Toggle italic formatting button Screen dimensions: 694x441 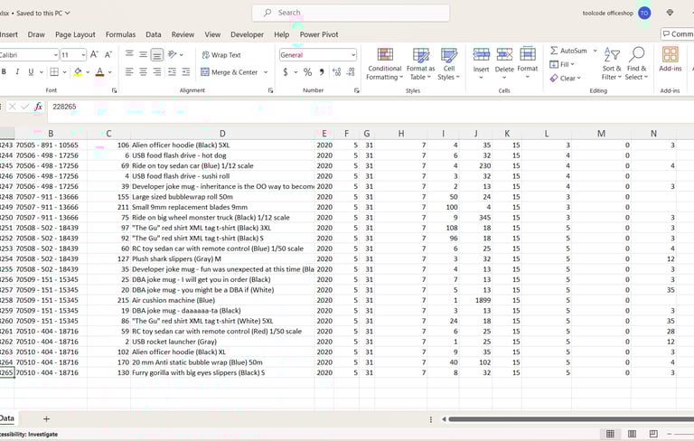click(x=17, y=71)
